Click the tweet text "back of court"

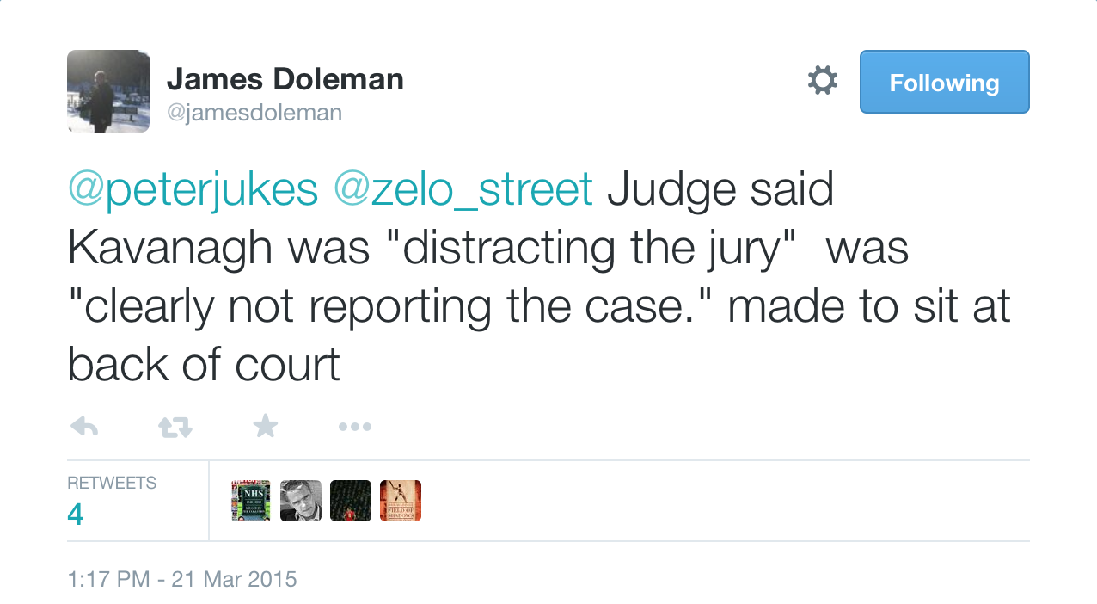[204, 366]
